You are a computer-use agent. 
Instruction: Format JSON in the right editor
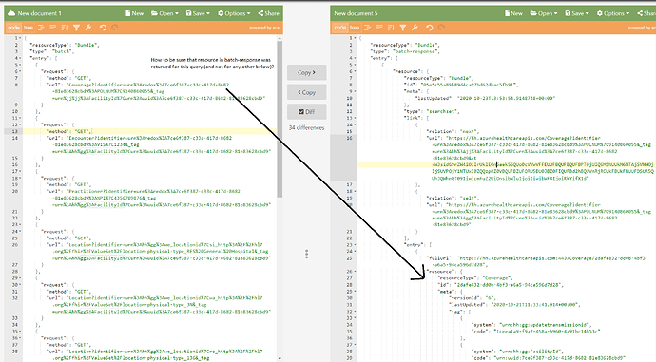(367, 28)
